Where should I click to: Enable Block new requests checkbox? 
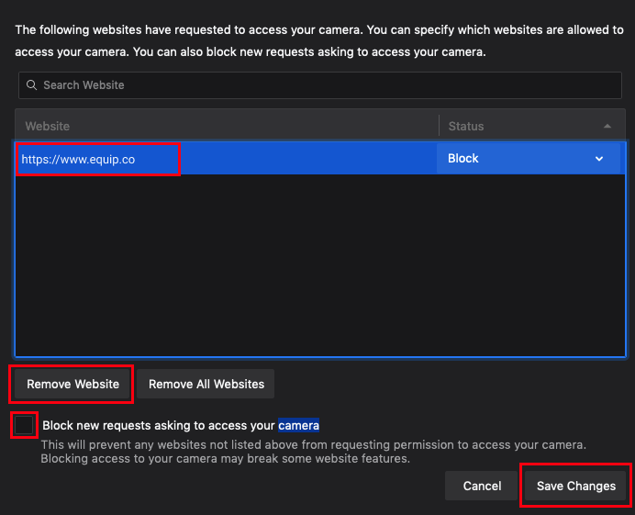[x=25, y=425]
